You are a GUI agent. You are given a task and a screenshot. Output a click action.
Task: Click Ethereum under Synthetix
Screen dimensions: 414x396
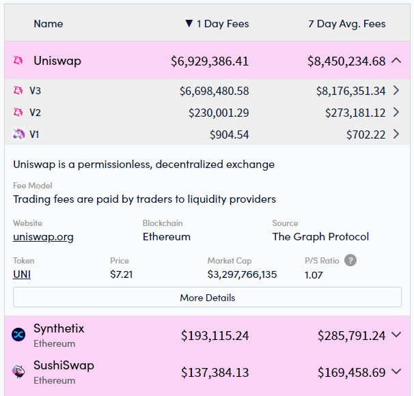tap(55, 343)
